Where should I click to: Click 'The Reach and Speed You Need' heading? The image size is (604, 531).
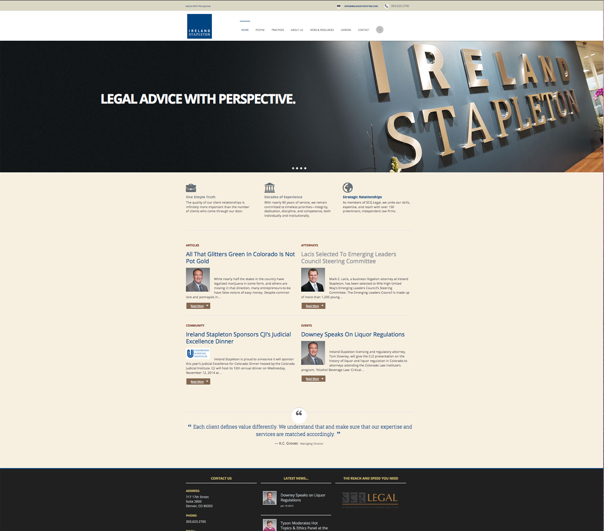click(x=371, y=478)
